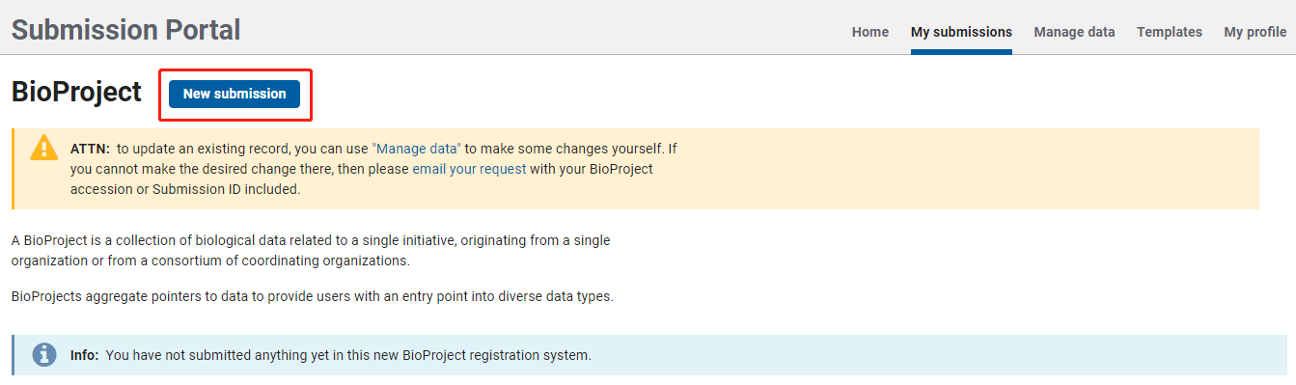Viewport: 1296px width, 385px height.
Task: Click the "A BioProject is a collection" paragraph
Action: (x=311, y=250)
